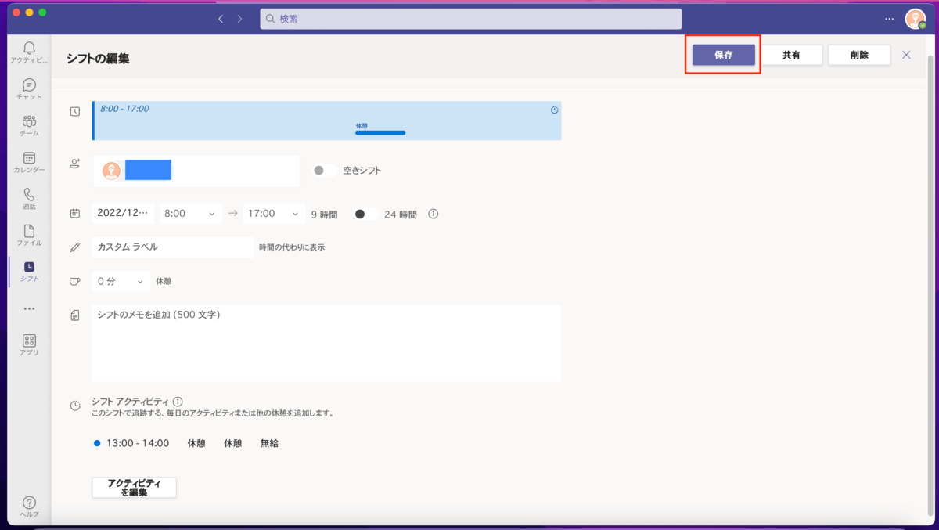Expand the 8:00 start time dropdown
Screen dimensions: 939x530
(190, 214)
